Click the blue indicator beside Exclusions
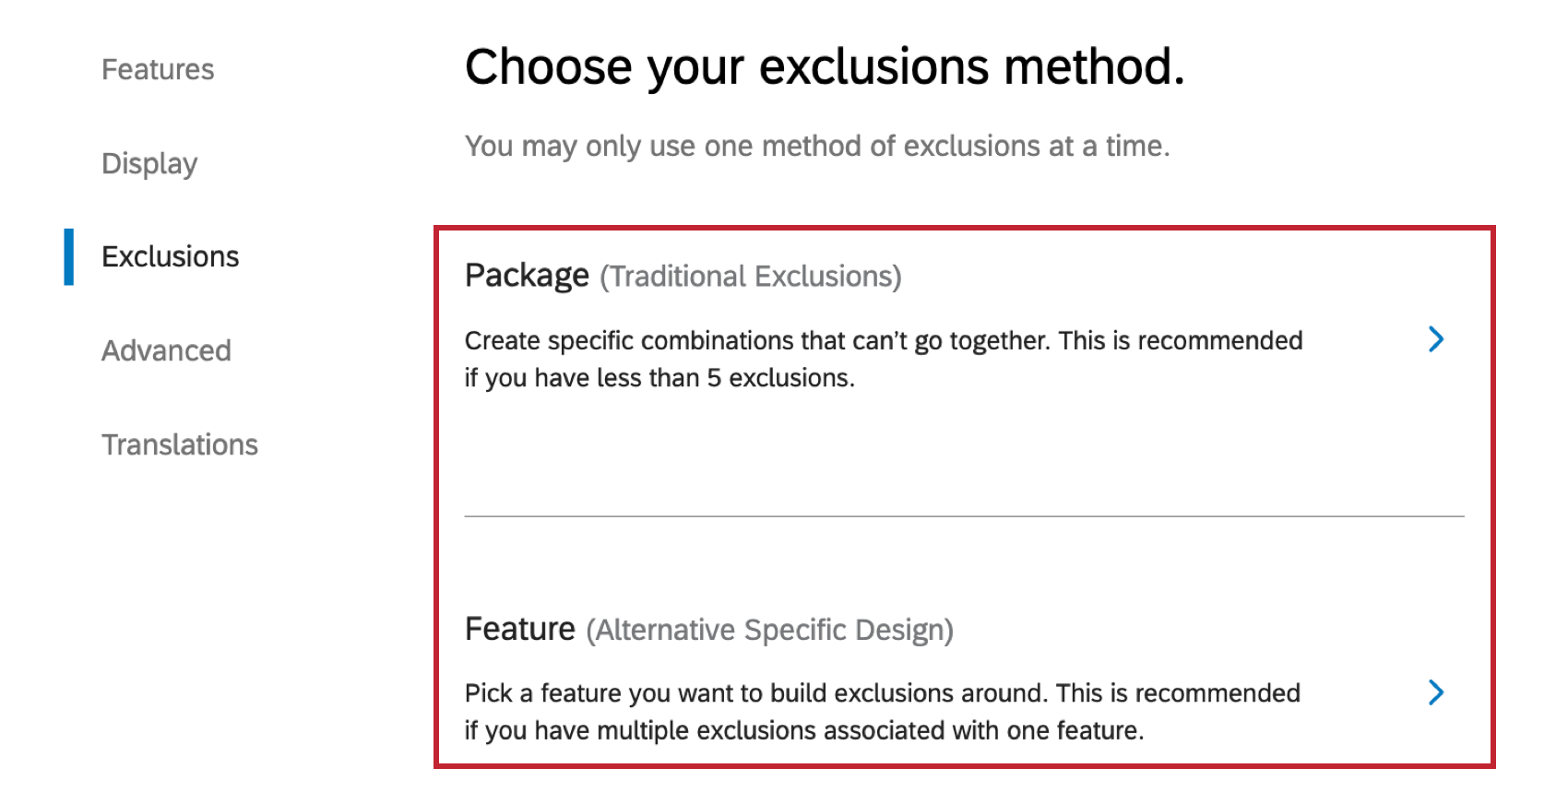 coord(70,256)
